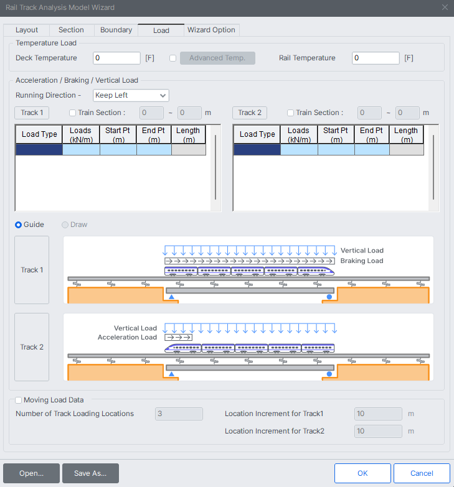Image resolution: width=454 pixels, height=487 pixels.
Task: Select the Load tab
Action: 161,30
